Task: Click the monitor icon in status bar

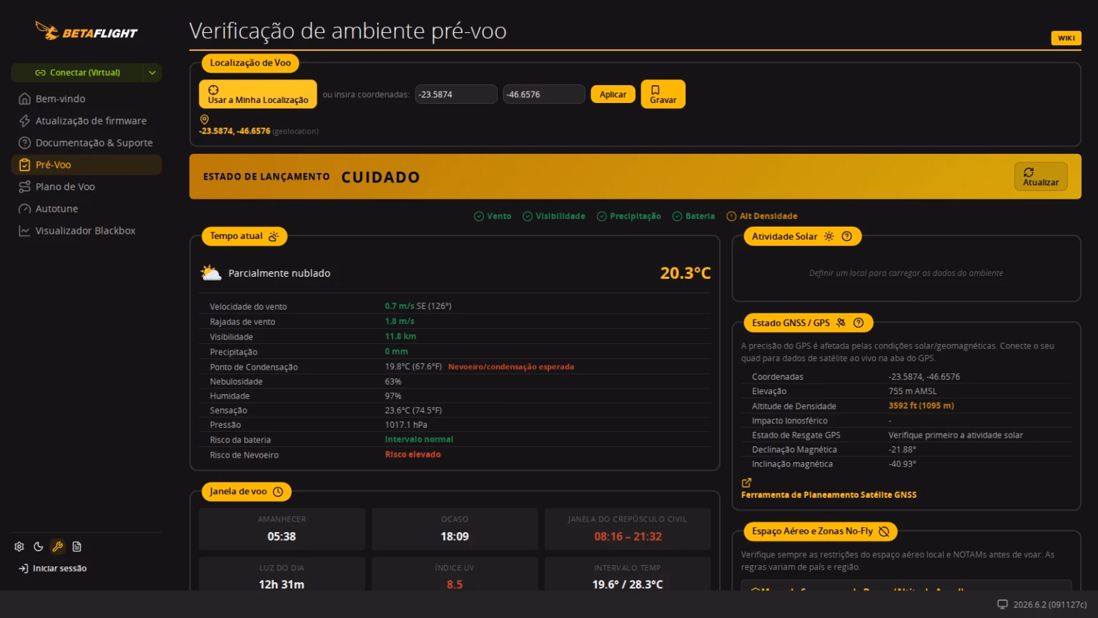Action: [1003, 604]
